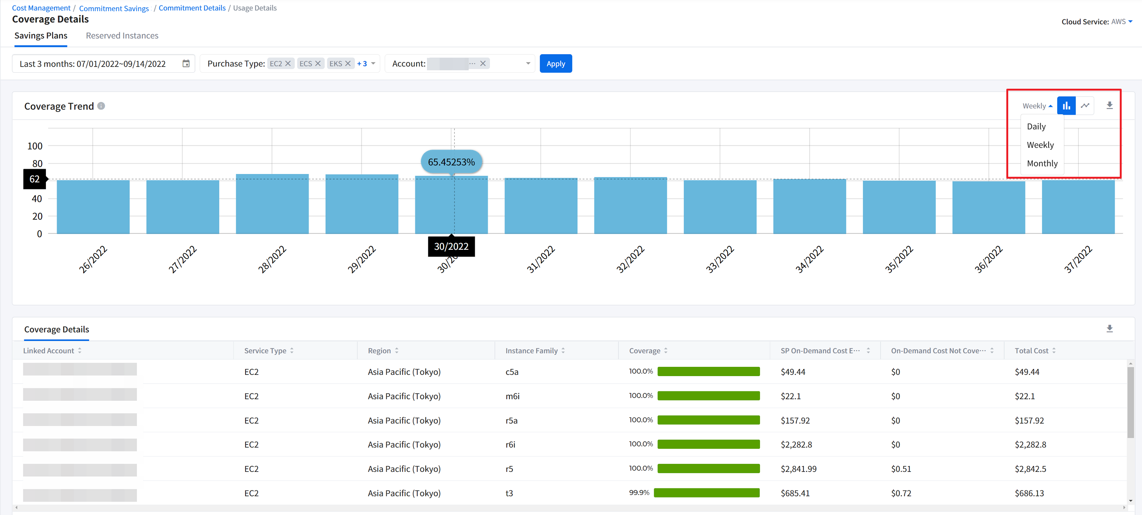Download the Coverage Details table

click(1109, 329)
